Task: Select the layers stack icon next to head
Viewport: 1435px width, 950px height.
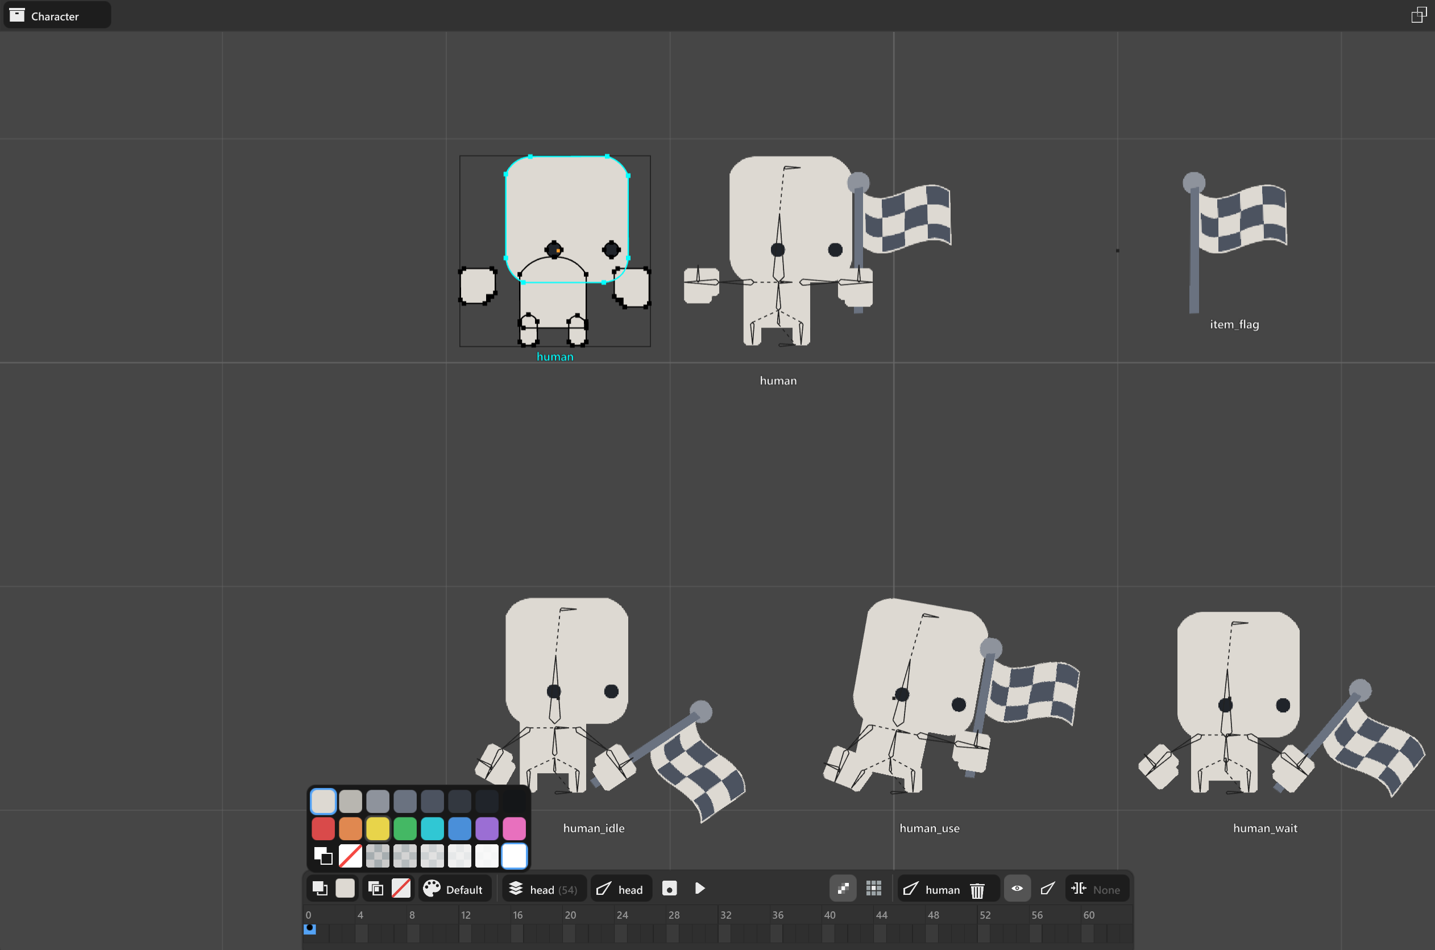Action: point(516,889)
